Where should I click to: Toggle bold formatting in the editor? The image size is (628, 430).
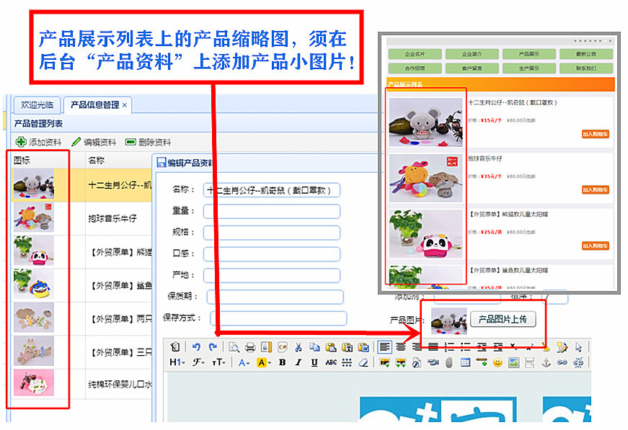pyautogui.click(x=282, y=362)
